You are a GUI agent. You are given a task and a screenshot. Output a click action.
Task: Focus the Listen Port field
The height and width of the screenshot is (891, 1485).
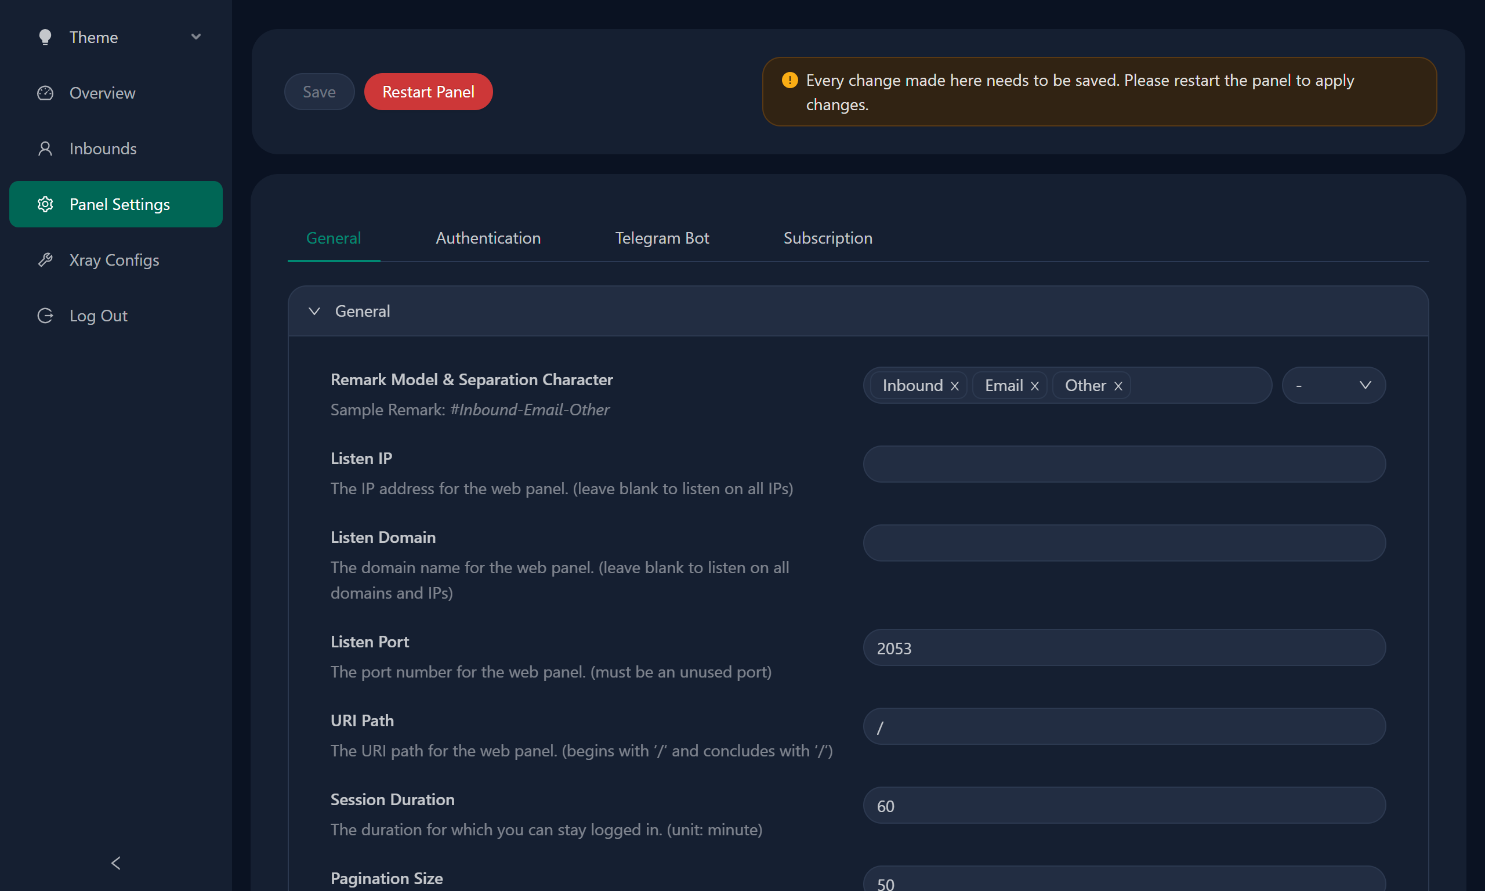[x=1124, y=648]
